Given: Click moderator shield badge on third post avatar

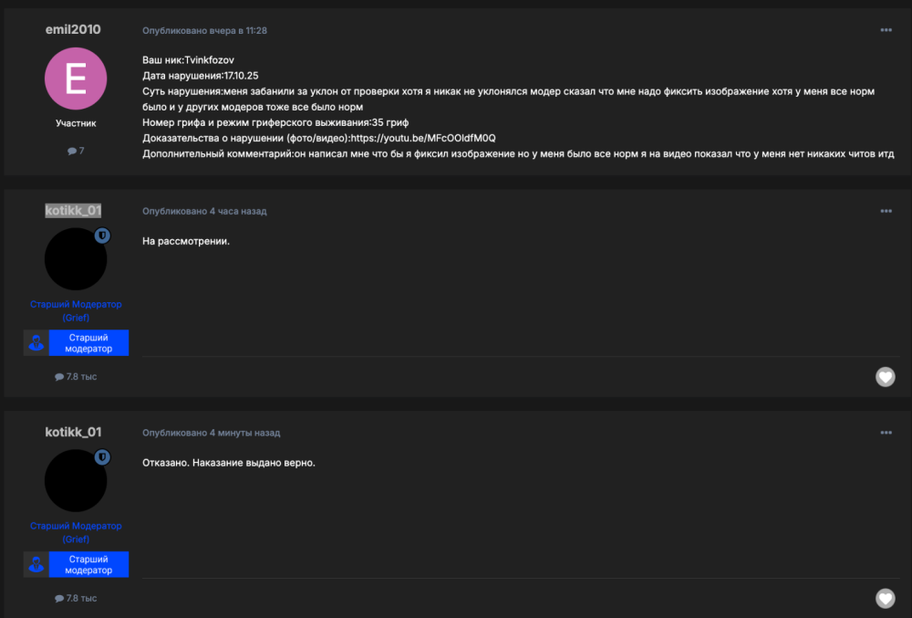Looking at the screenshot, I should [102, 457].
